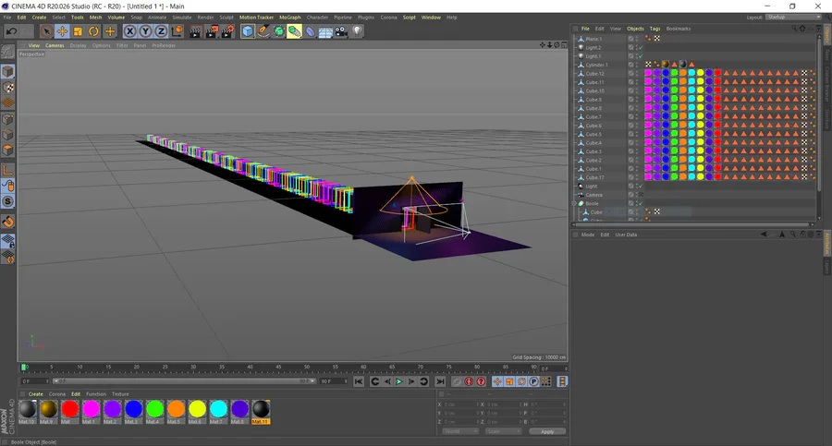Screen dimensions: 832x446
Task: Select the cyan Mat.7 material swatch
Action: click(218, 410)
